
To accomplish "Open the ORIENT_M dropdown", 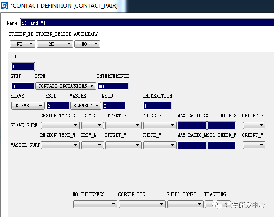I will (x=254, y=145).
